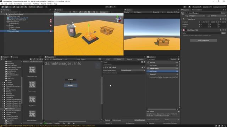Screen dimensions: 227x127
Task: Open the Gizmos dropdown in the Scene view
Action: coord(104,12)
